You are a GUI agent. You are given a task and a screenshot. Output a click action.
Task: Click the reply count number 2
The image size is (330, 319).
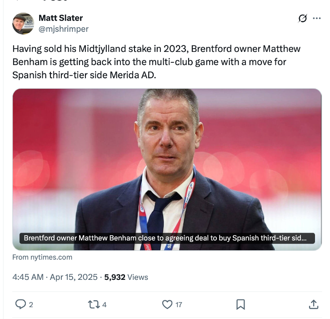tap(31, 304)
